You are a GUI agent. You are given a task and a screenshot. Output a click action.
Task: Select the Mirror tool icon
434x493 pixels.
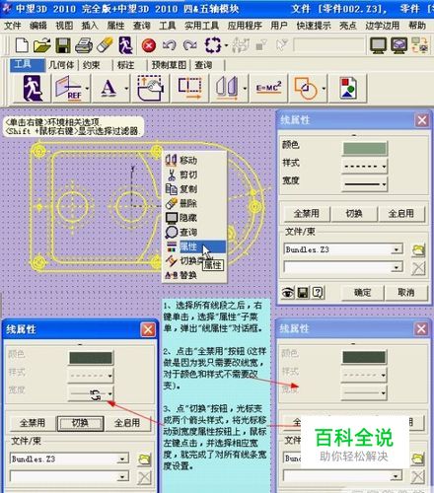(227, 88)
